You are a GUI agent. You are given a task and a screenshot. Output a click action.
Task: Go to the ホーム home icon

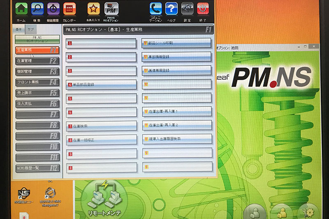[21, 9]
